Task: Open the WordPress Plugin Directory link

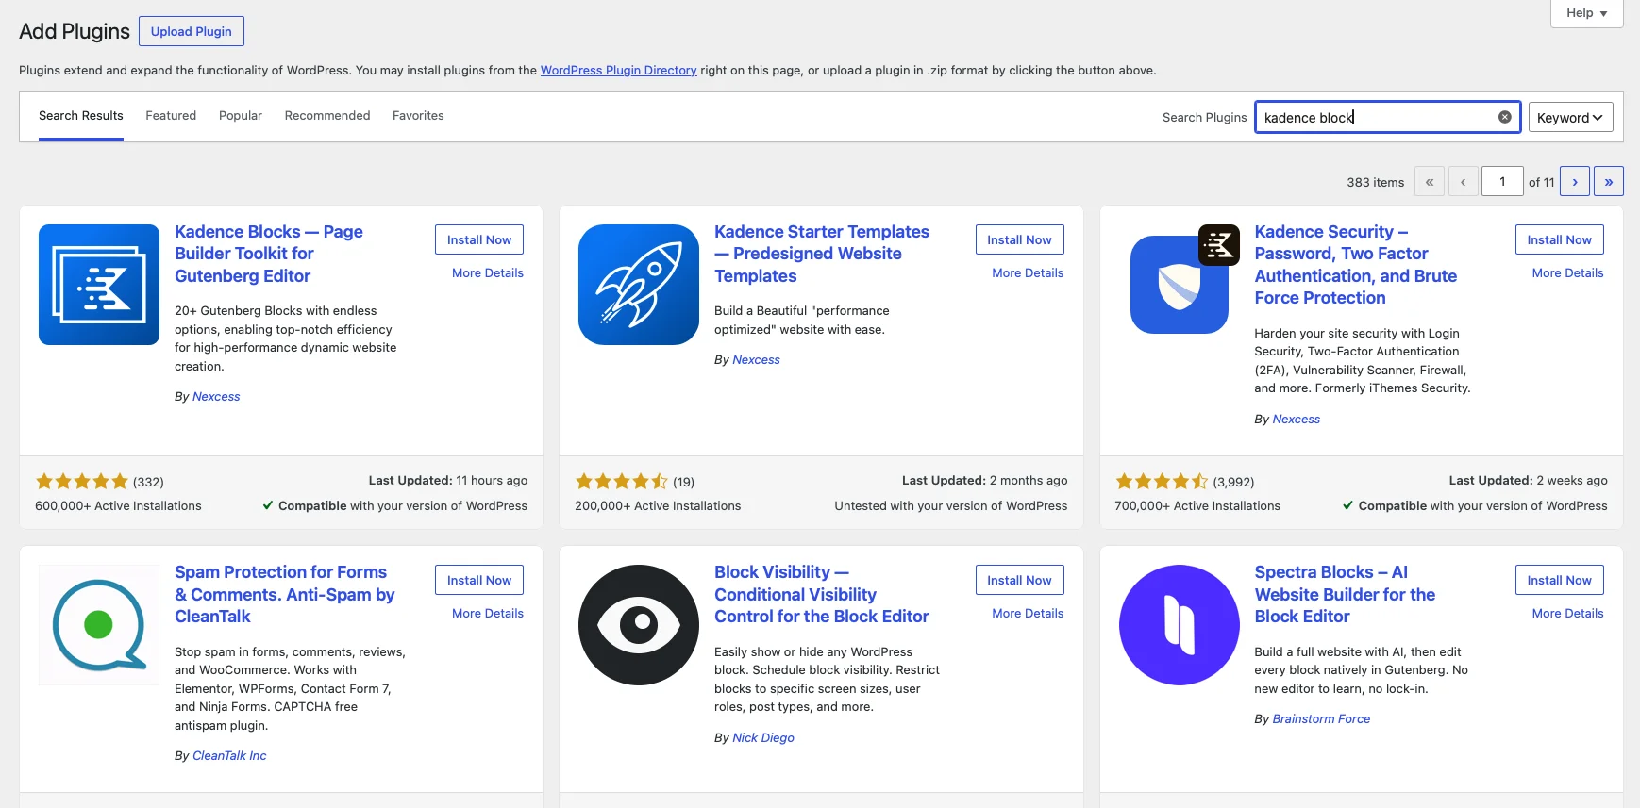Action: coord(619,70)
